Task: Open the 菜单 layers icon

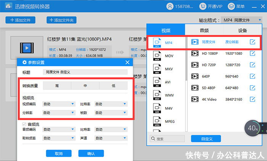Action: (231, 6)
